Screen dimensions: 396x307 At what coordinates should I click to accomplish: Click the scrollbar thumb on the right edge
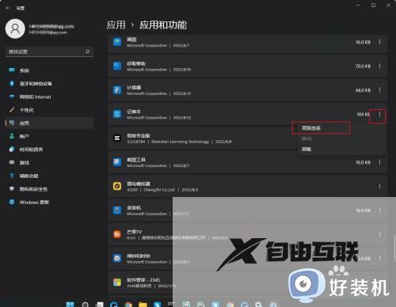point(394,248)
